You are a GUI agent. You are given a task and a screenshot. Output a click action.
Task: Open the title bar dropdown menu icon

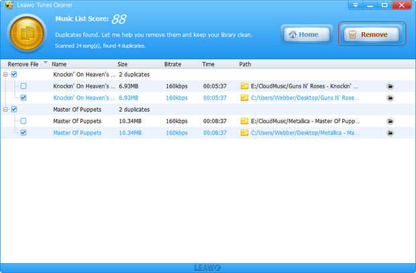(x=355, y=5)
